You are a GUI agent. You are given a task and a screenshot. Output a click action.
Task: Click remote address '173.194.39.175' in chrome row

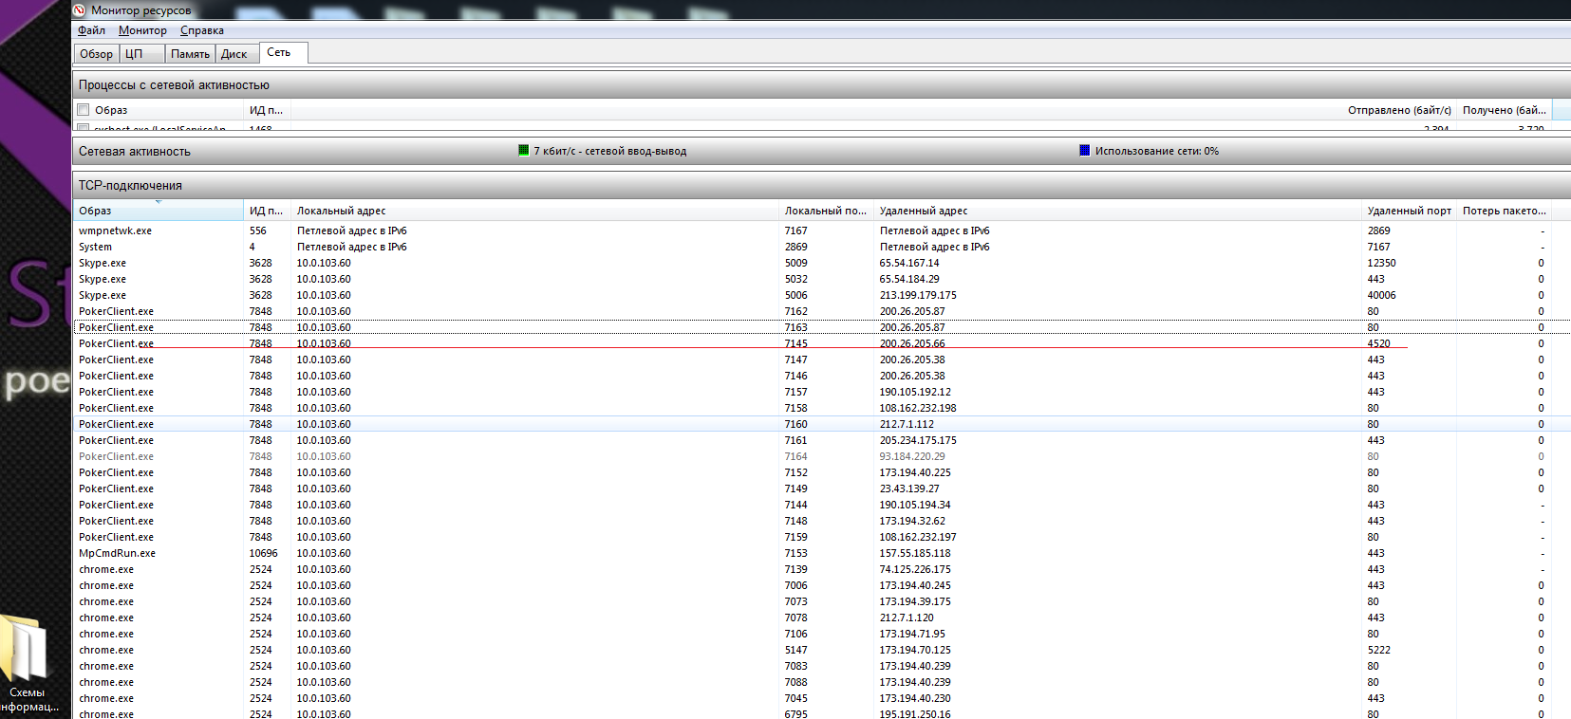[x=915, y=601]
